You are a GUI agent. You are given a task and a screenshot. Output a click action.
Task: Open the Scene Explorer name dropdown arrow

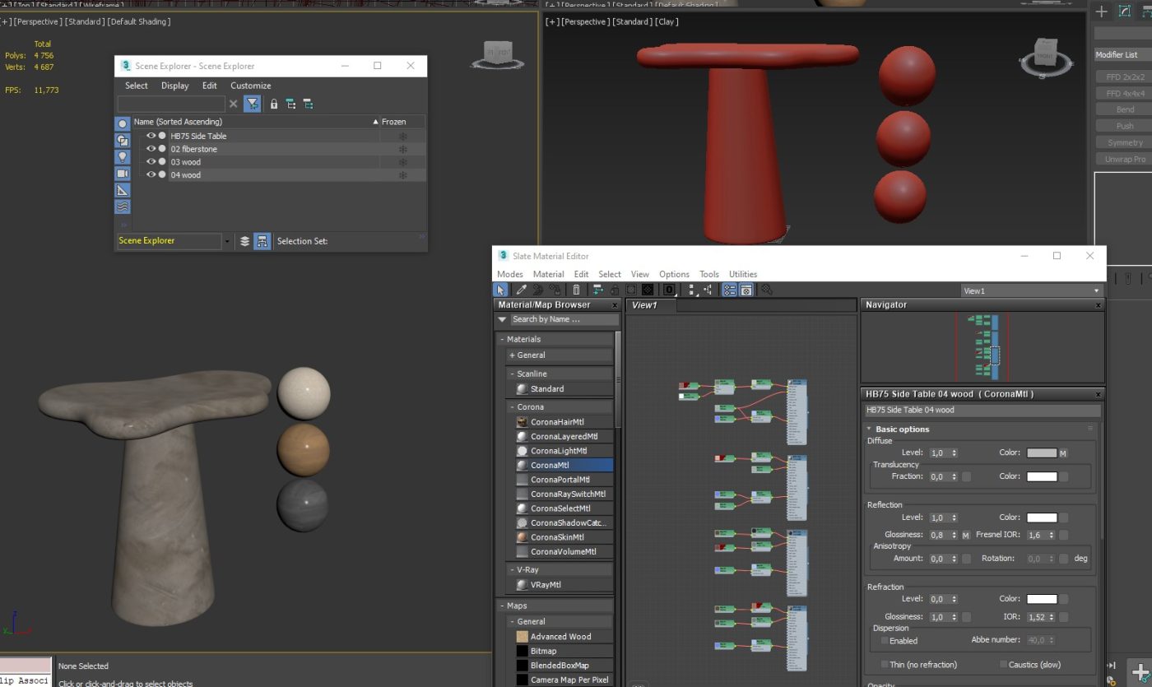click(227, 241)
